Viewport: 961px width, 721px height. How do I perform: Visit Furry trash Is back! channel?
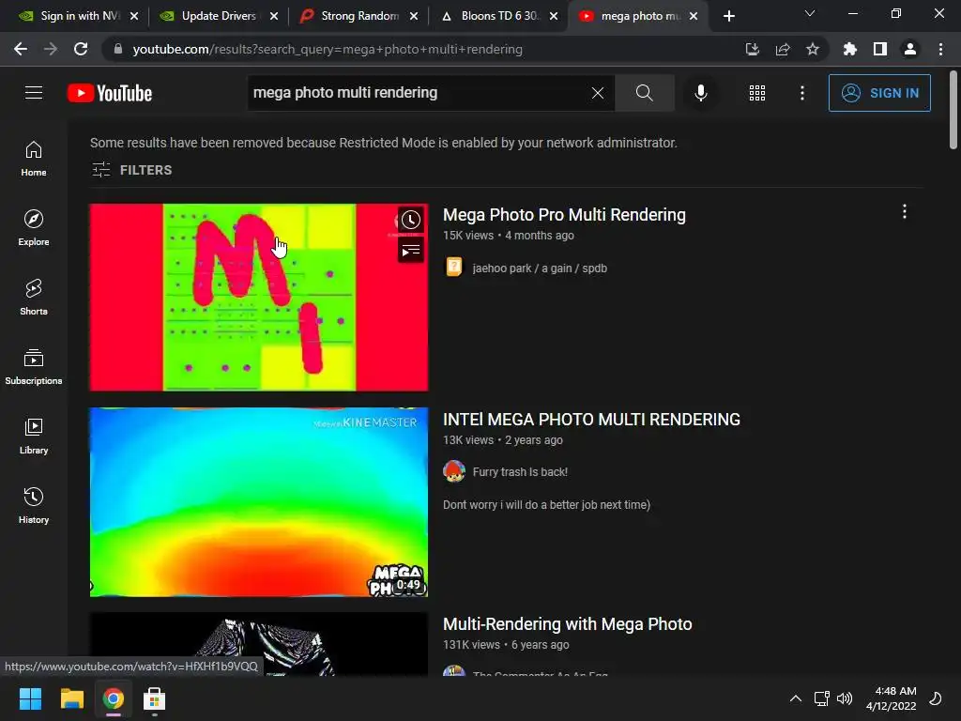(520, 472)
